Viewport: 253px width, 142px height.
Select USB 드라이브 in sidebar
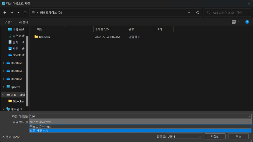pos(16,95)
